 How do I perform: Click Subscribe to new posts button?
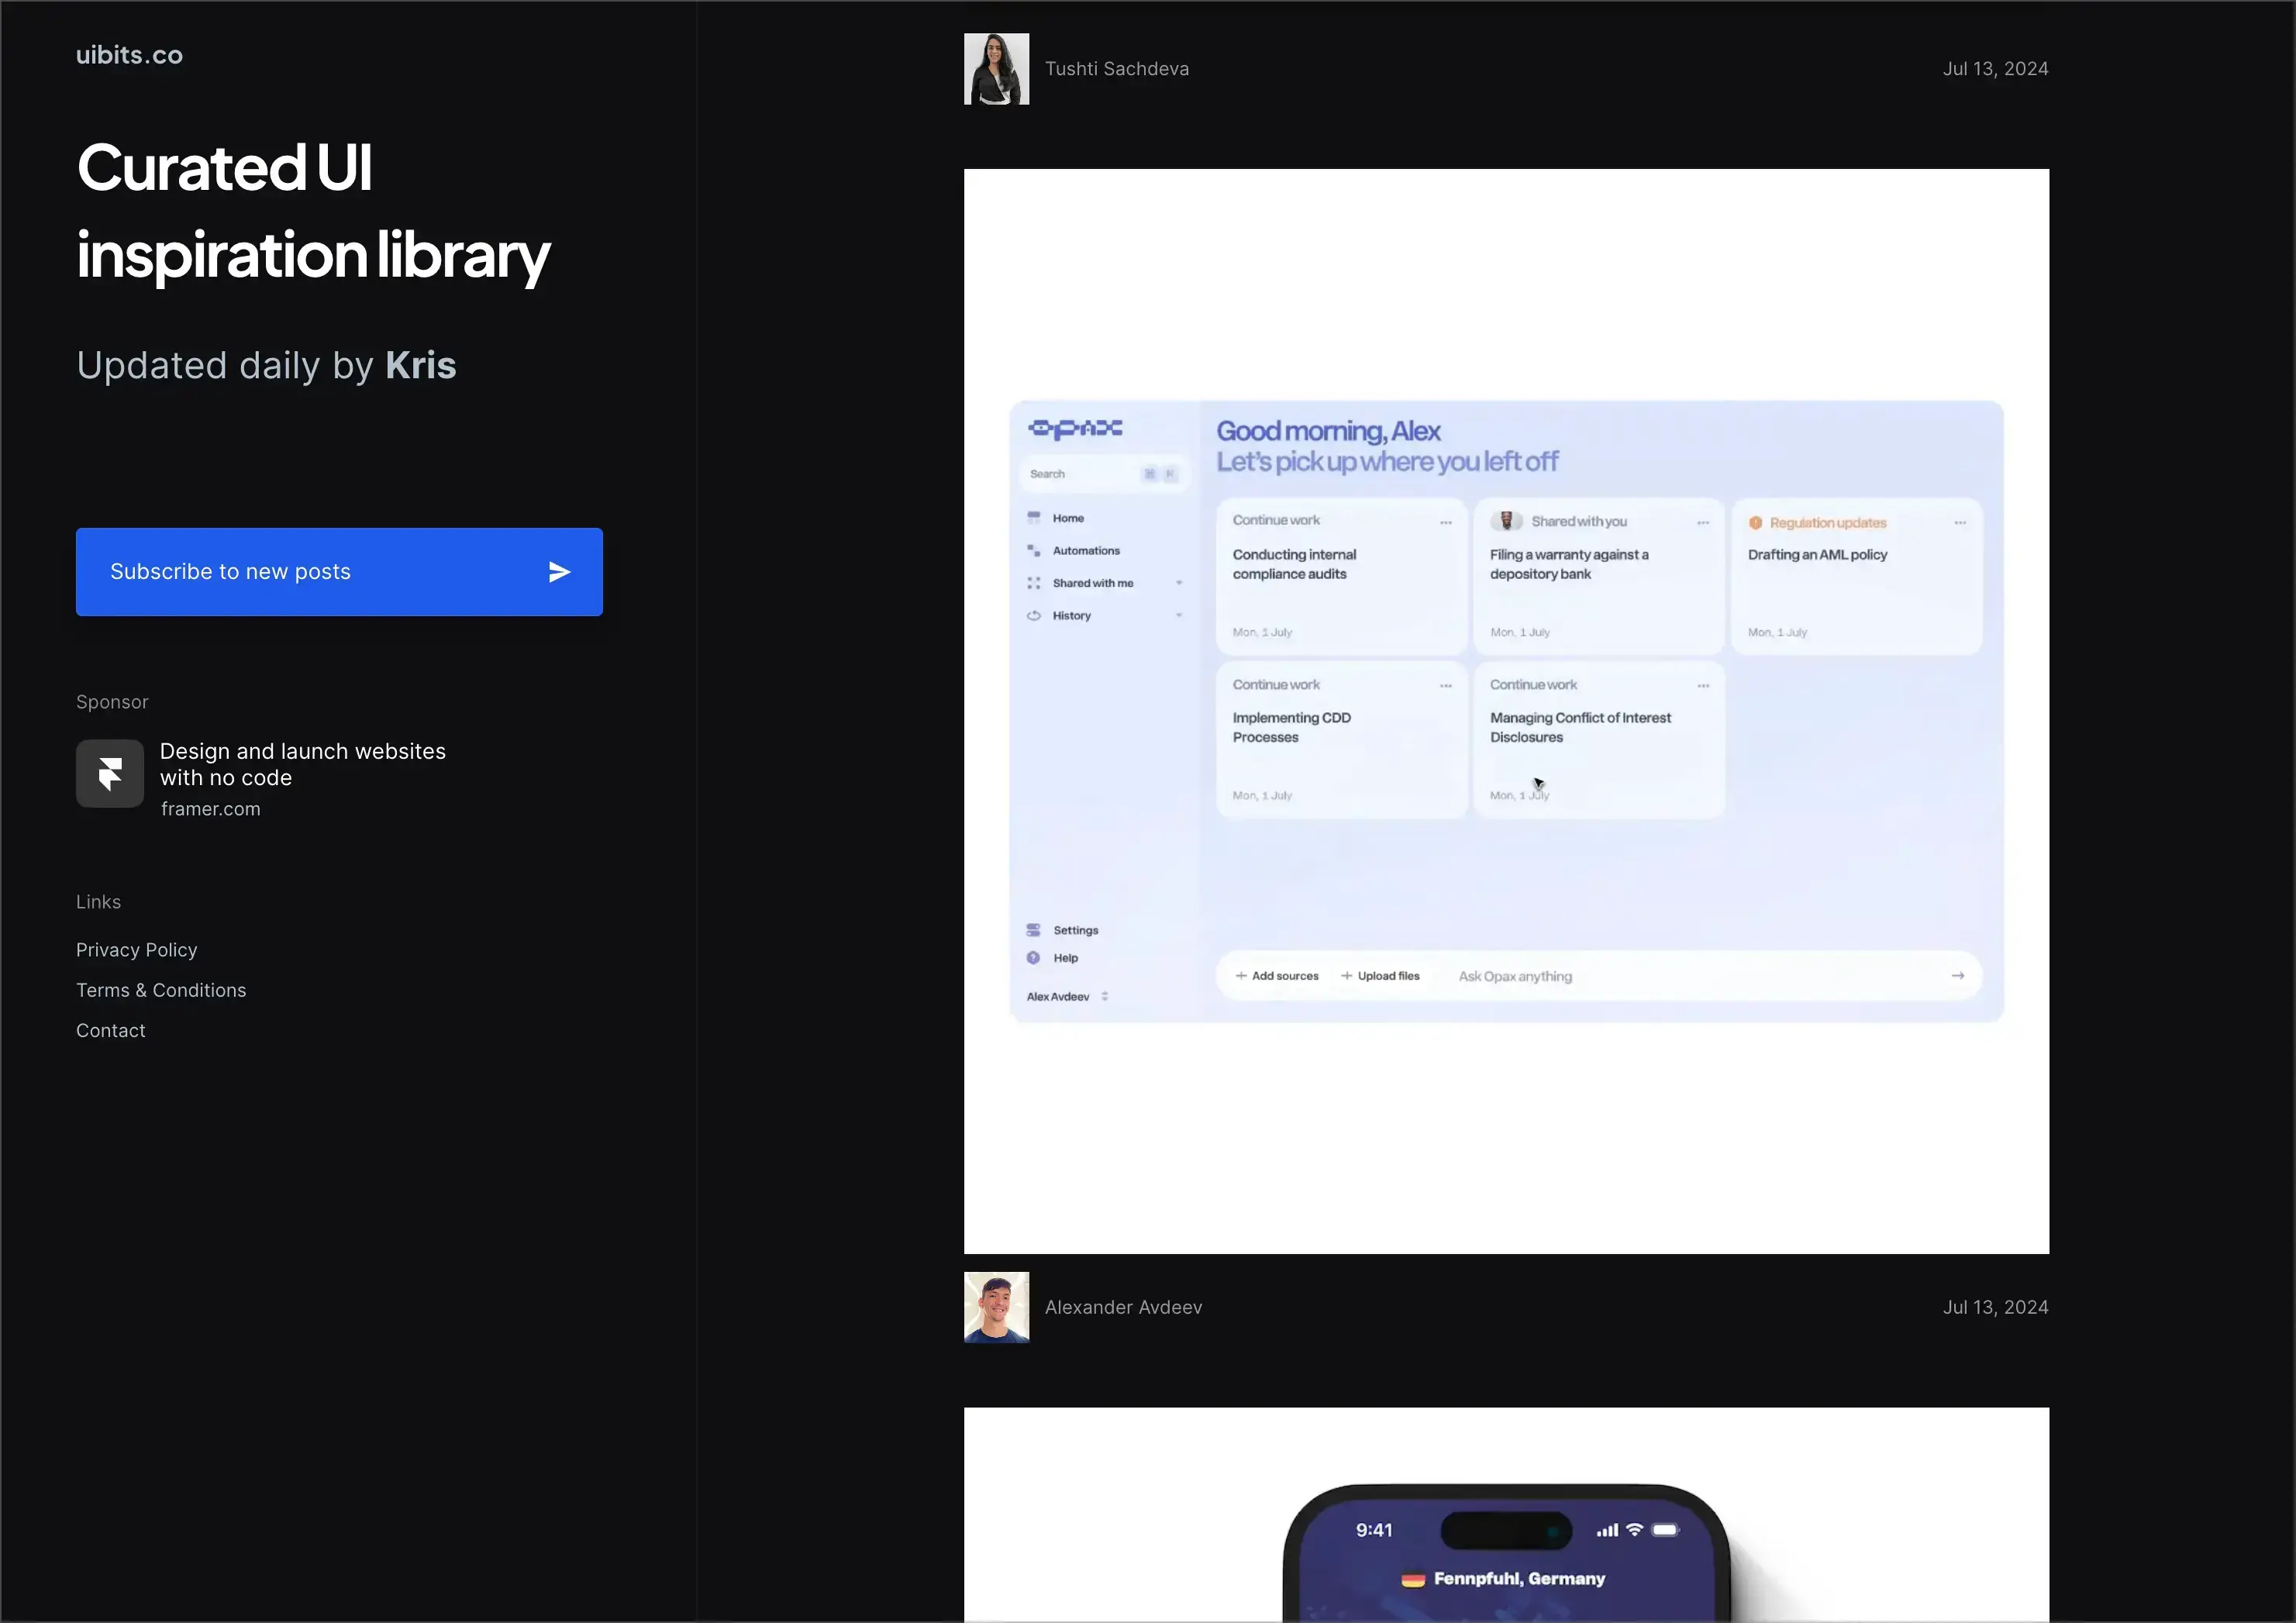tap(339, 572)
